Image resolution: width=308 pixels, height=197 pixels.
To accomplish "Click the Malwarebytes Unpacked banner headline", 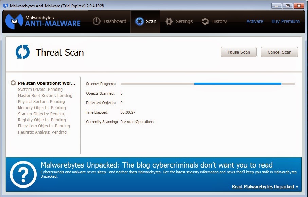I will tap(157, 165).
